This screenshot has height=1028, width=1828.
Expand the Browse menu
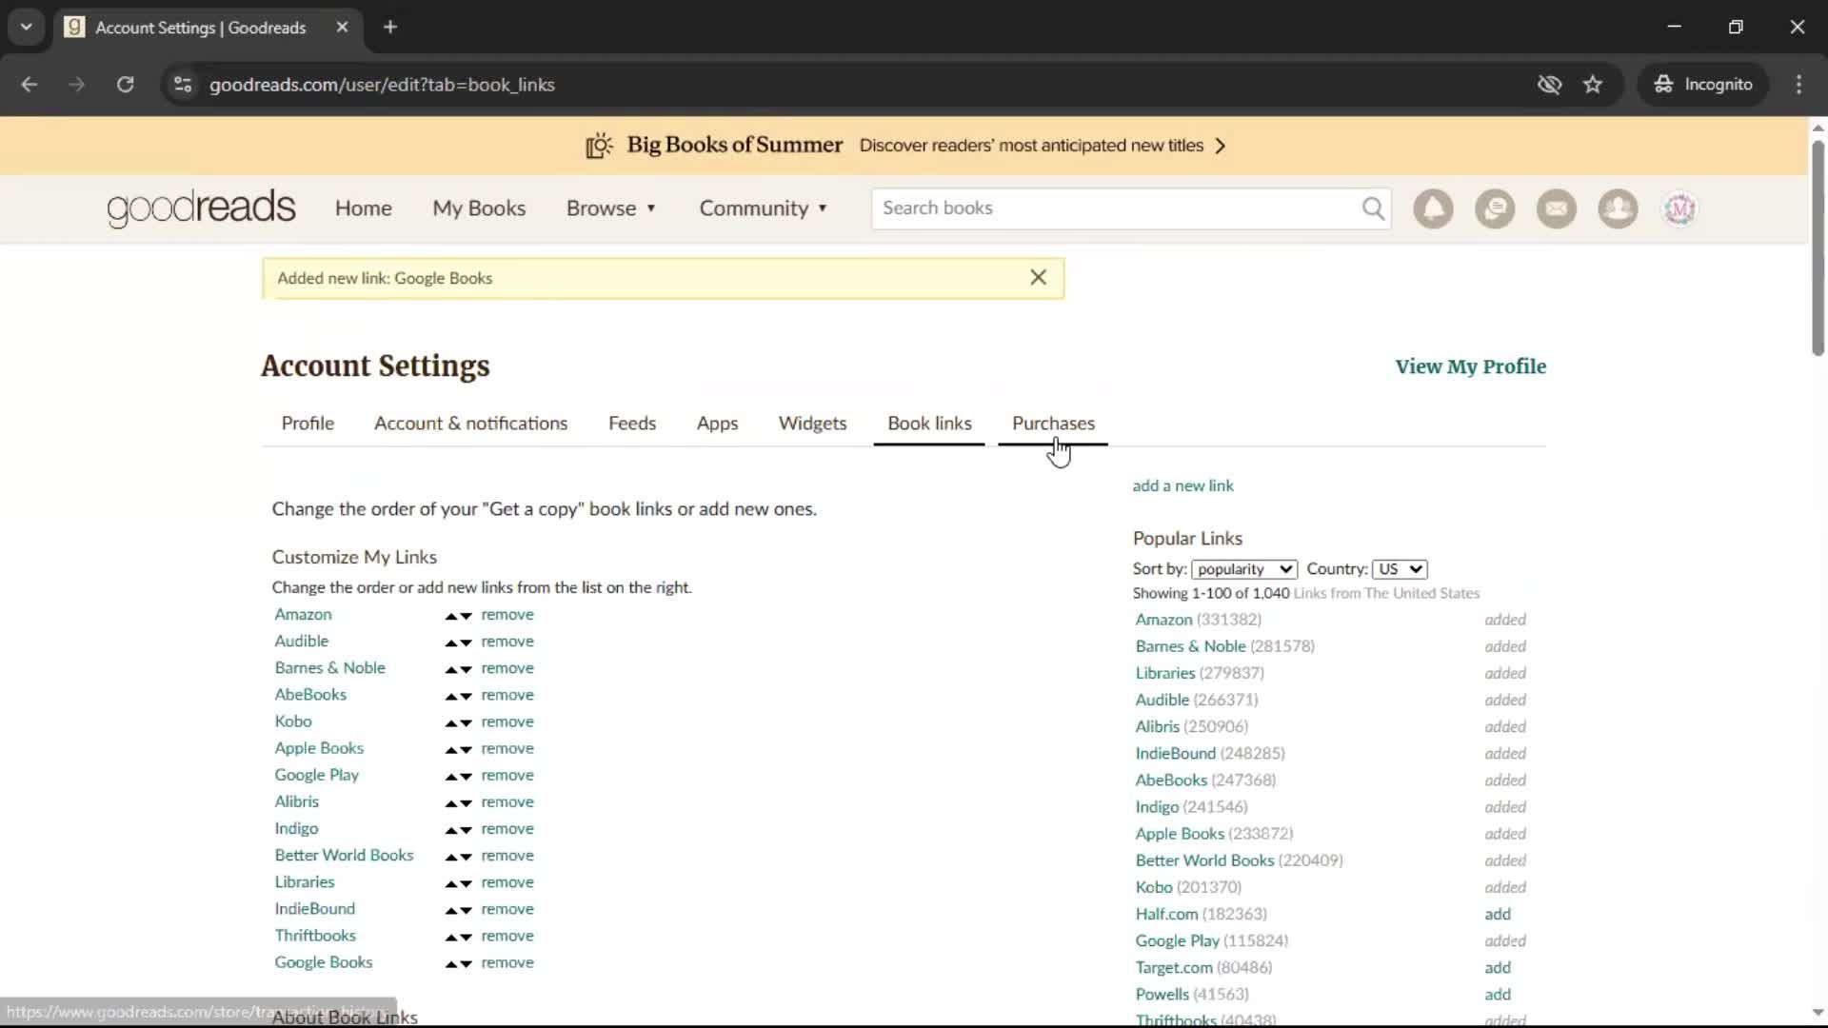(x=610, y=208)
